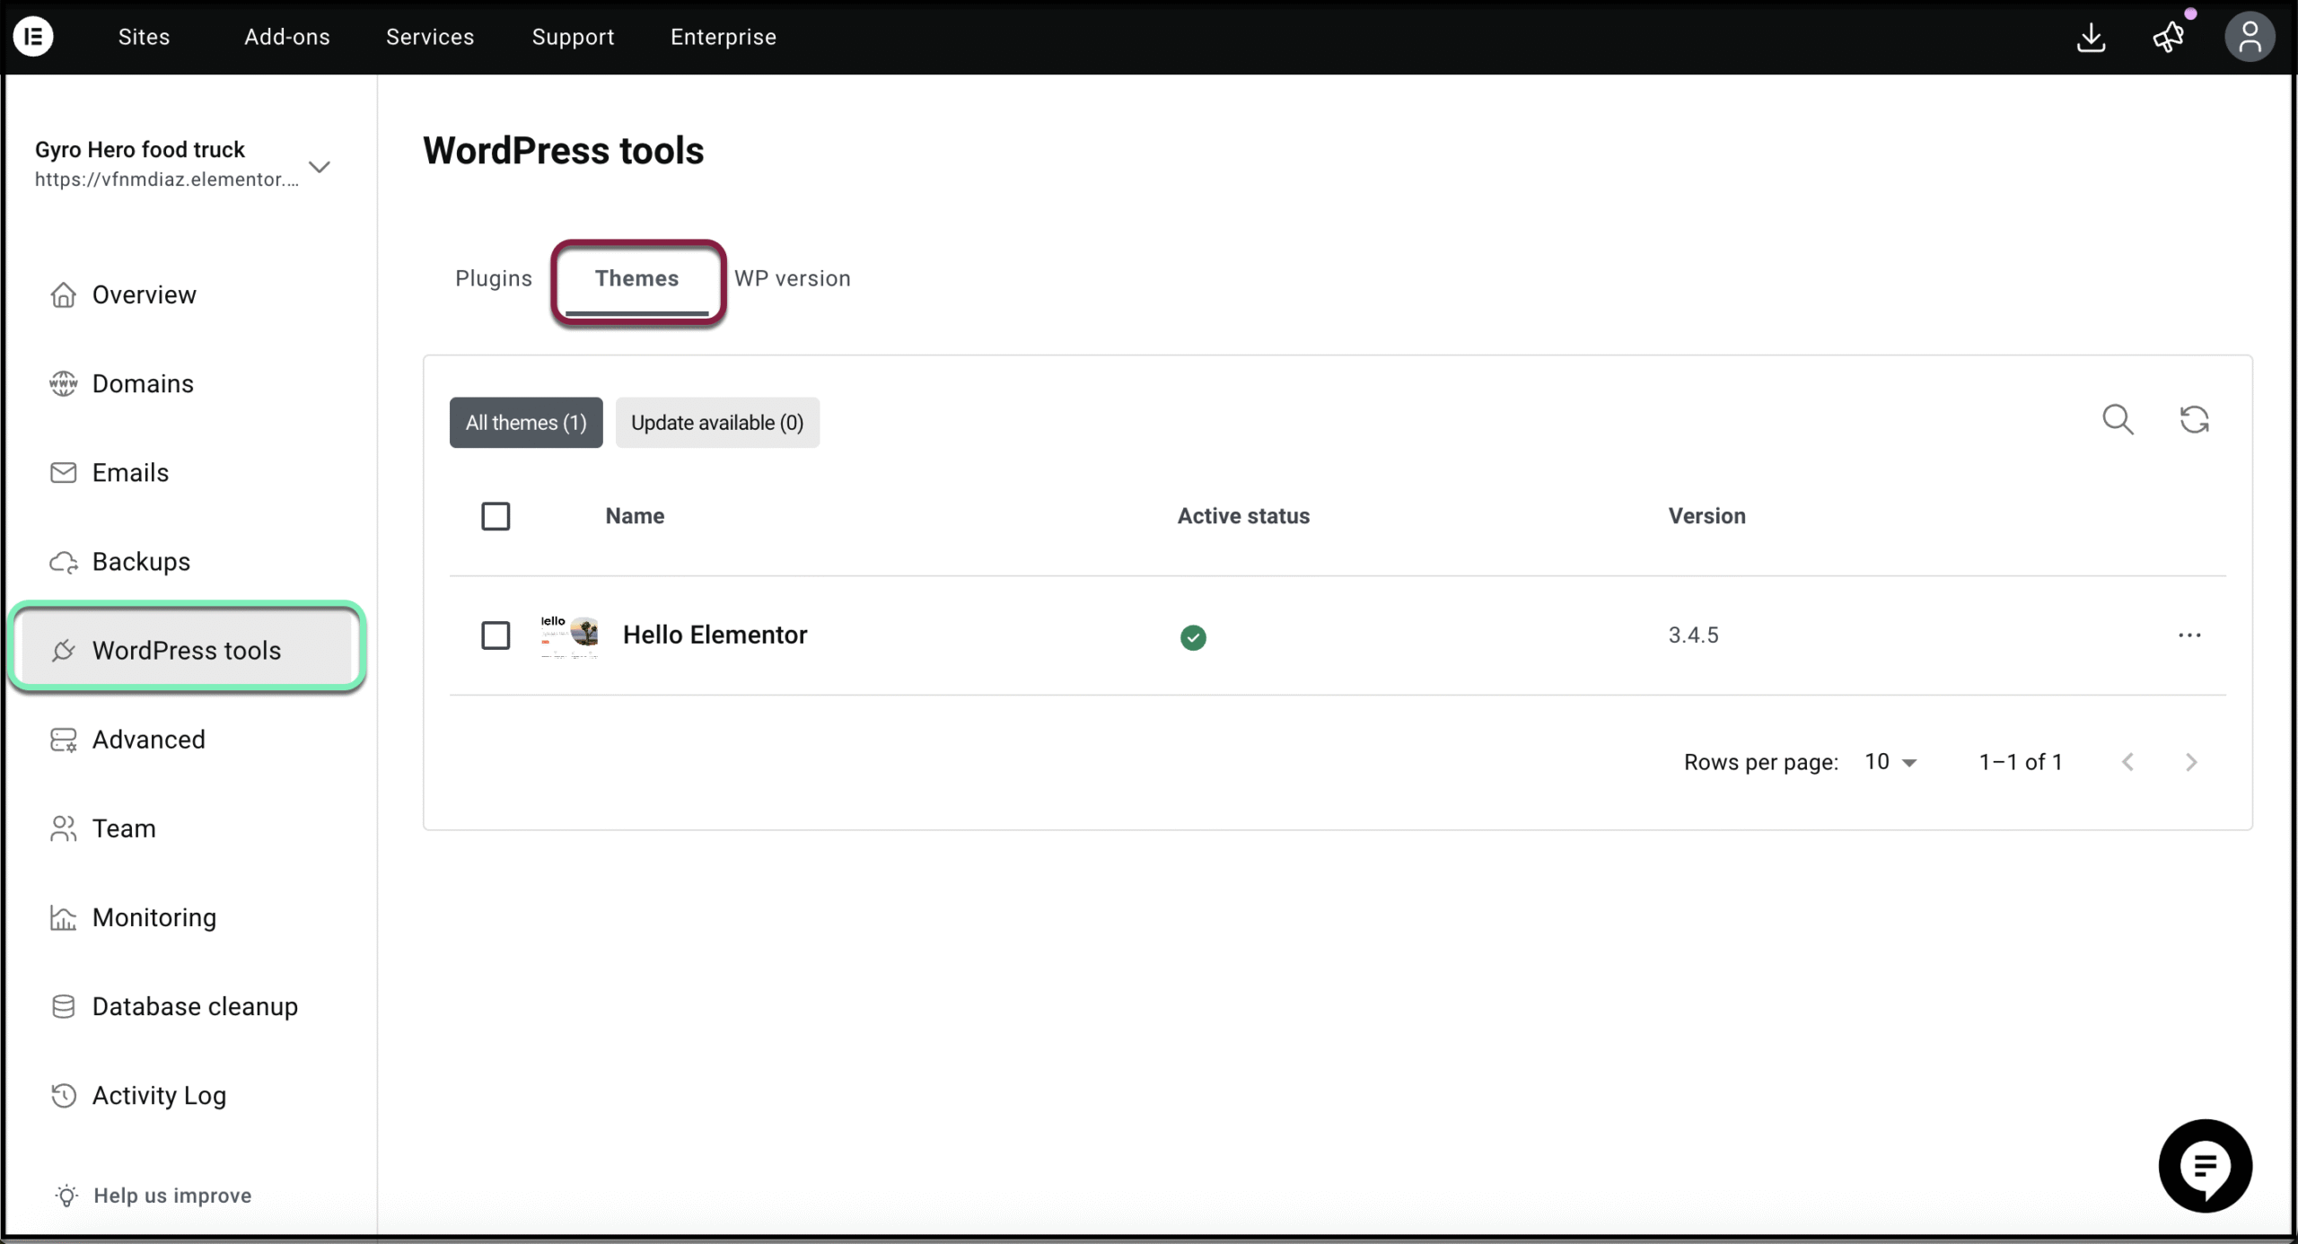Filter by Update available (0)
2298x1244 pixels.
[x=716, y=423]
